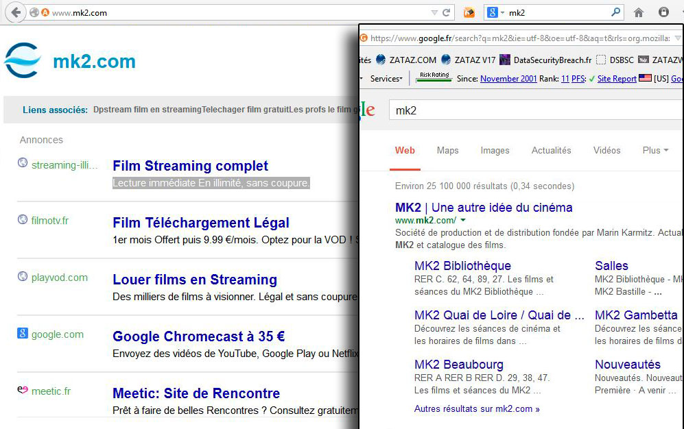Click the orange addon icon beside reload
The width and height of the screenshot is (684, 429).
pyautogui.click(x=469, y=12)
